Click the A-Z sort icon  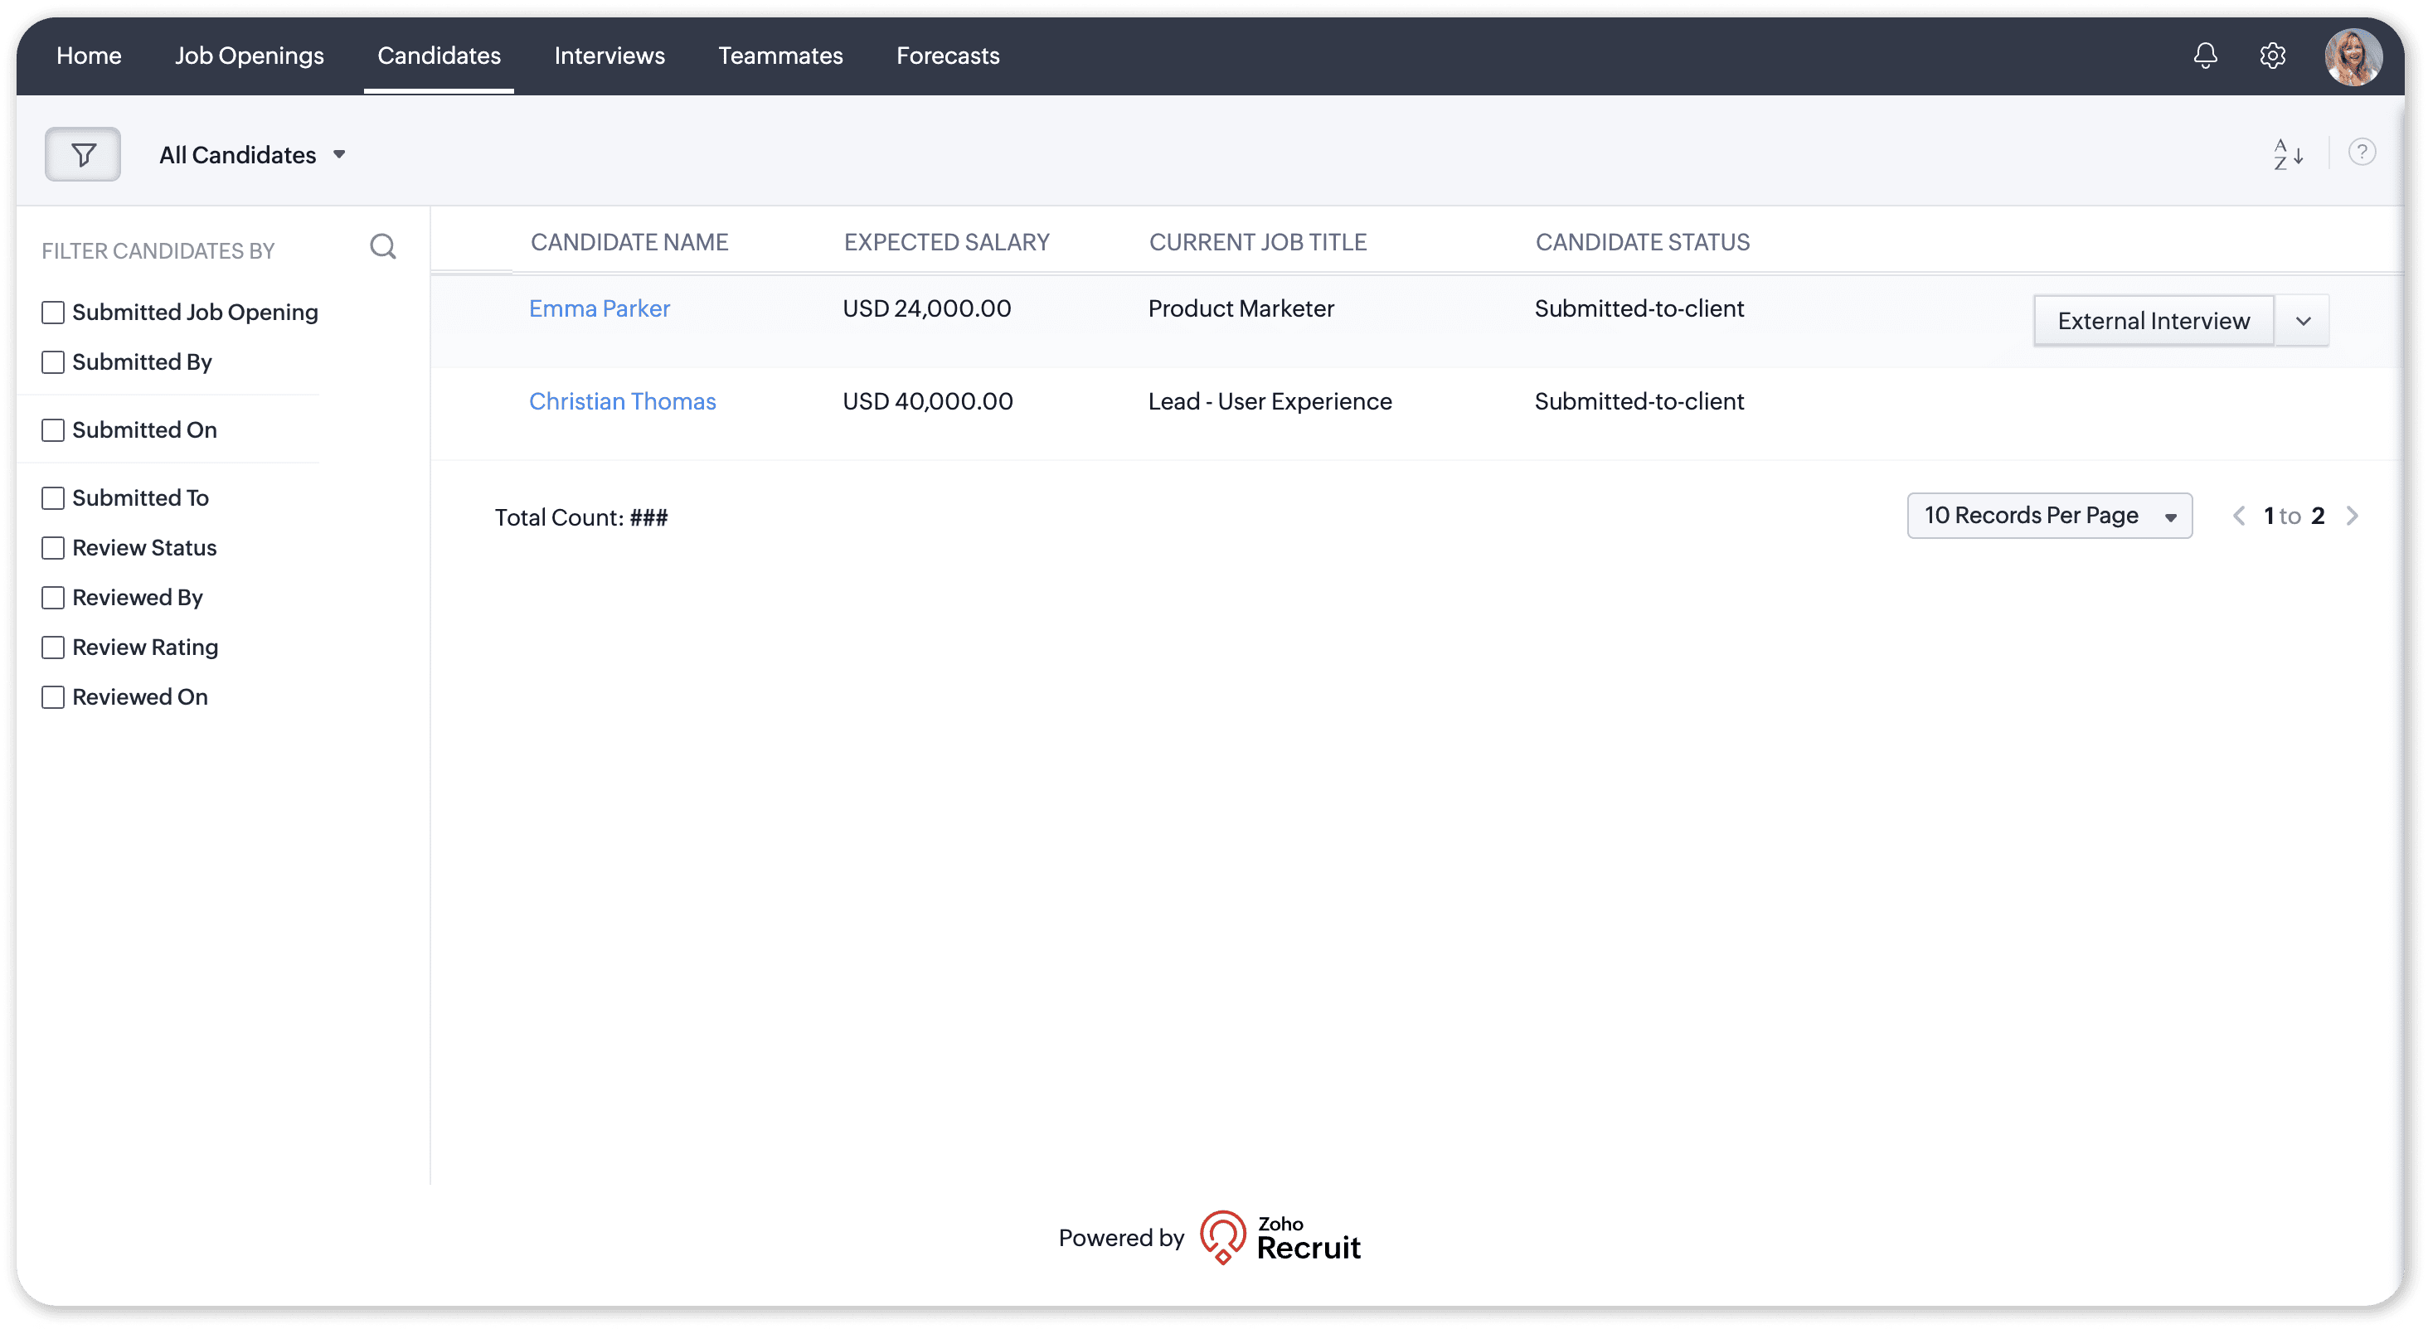pos(2288,154)
